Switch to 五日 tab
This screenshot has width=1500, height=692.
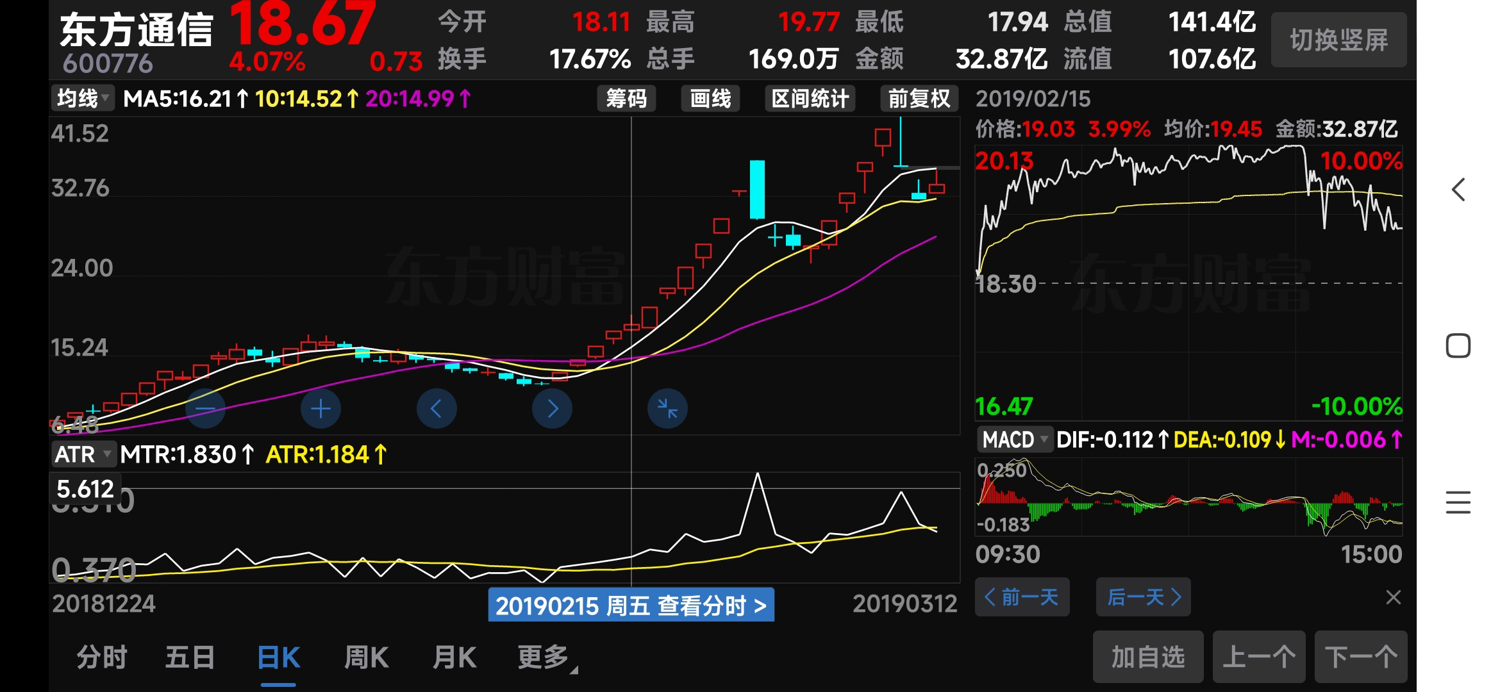[x=190, y=657]
